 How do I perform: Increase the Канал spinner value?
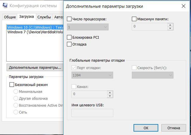[110, 93]
